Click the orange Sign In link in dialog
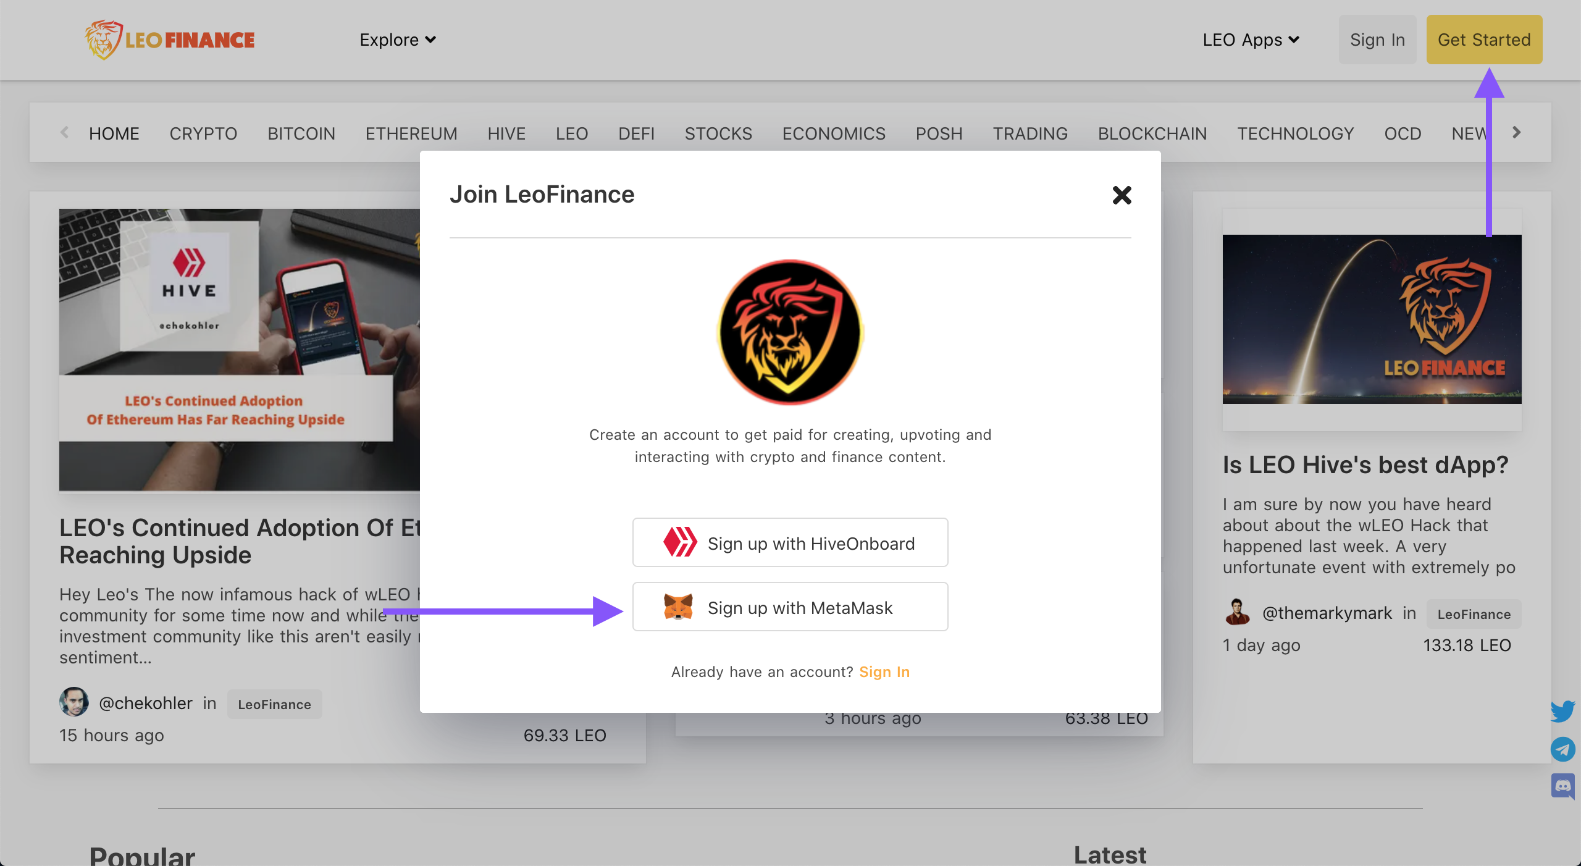The image size is (1581, 866). [x=884, y=672]
